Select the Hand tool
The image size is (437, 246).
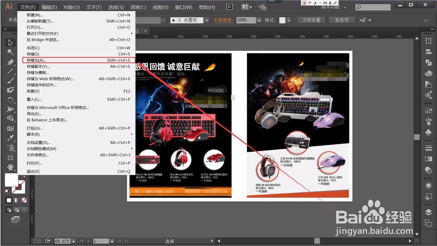pyautogui.click(x=10, y=167)
